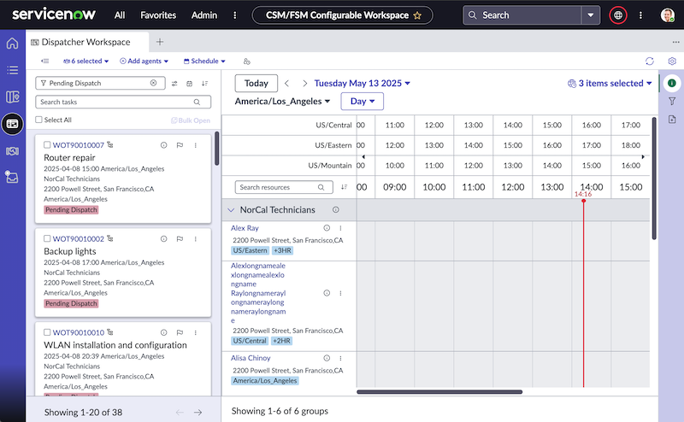This screenshot has width=684, height=422.
Task: Collapse the NorCal Technicians group
Action: pyautogui.click(x=231, y=210)
